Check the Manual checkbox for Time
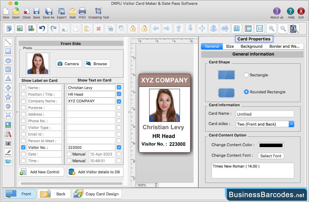This screenshot has width=309, height=202. 69,161
